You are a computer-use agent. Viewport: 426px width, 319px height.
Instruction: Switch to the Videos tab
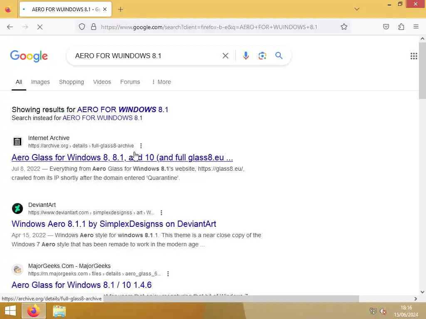click(102, 82)
